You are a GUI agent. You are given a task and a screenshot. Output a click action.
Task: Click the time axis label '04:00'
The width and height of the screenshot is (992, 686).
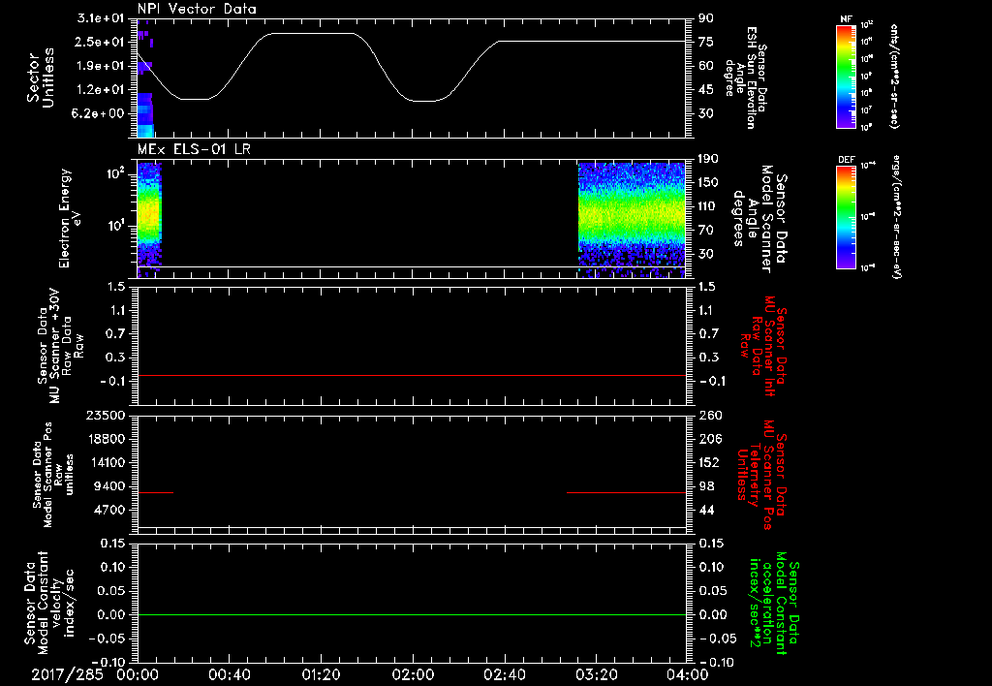pos(688,675)
